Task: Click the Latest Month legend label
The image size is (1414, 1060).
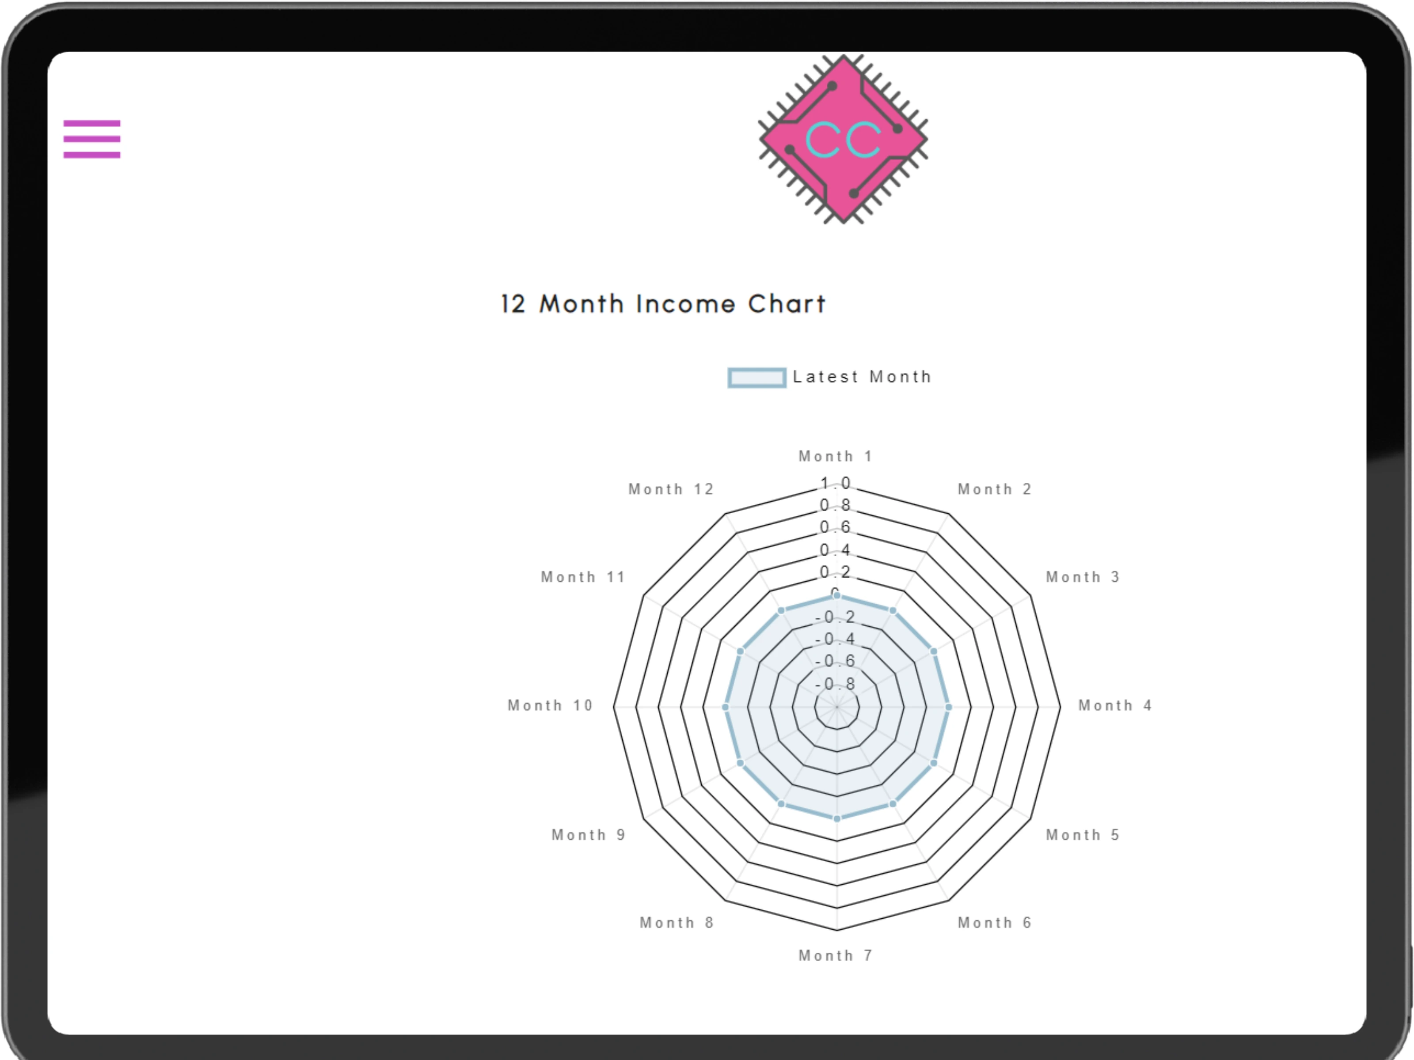Action: pos(862,377)
